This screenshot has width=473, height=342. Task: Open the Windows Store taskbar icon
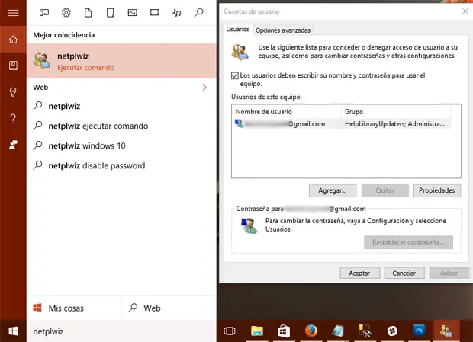point(284,331)
